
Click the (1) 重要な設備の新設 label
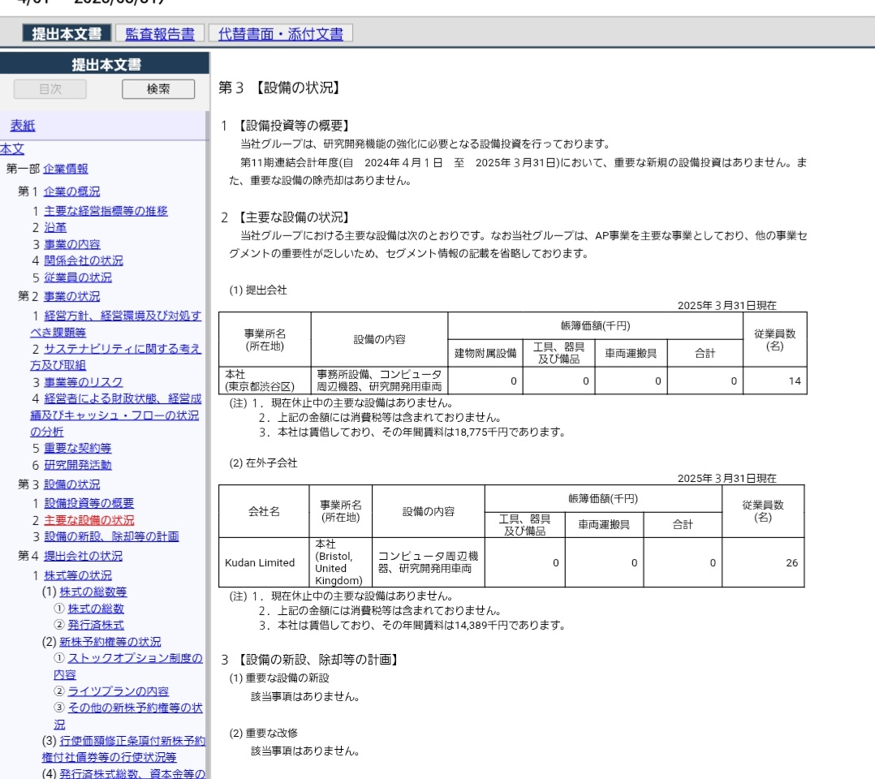pyautogui.click(x=279, y=678)
